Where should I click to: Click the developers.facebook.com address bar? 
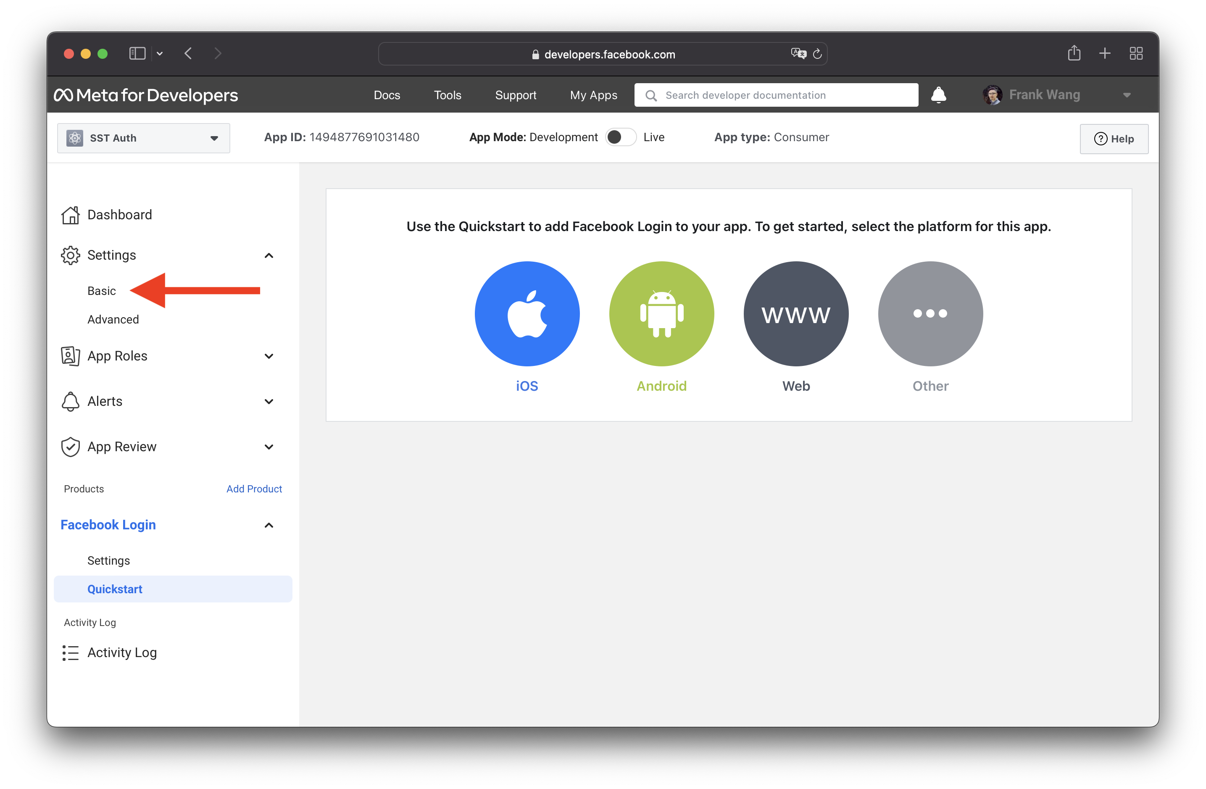point(603,54)
